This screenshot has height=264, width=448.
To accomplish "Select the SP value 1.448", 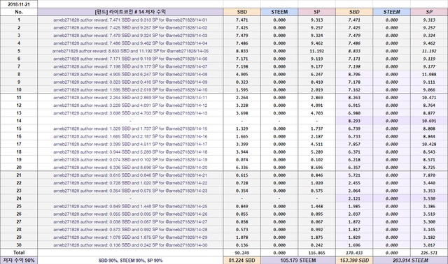I will pos(317,206).
